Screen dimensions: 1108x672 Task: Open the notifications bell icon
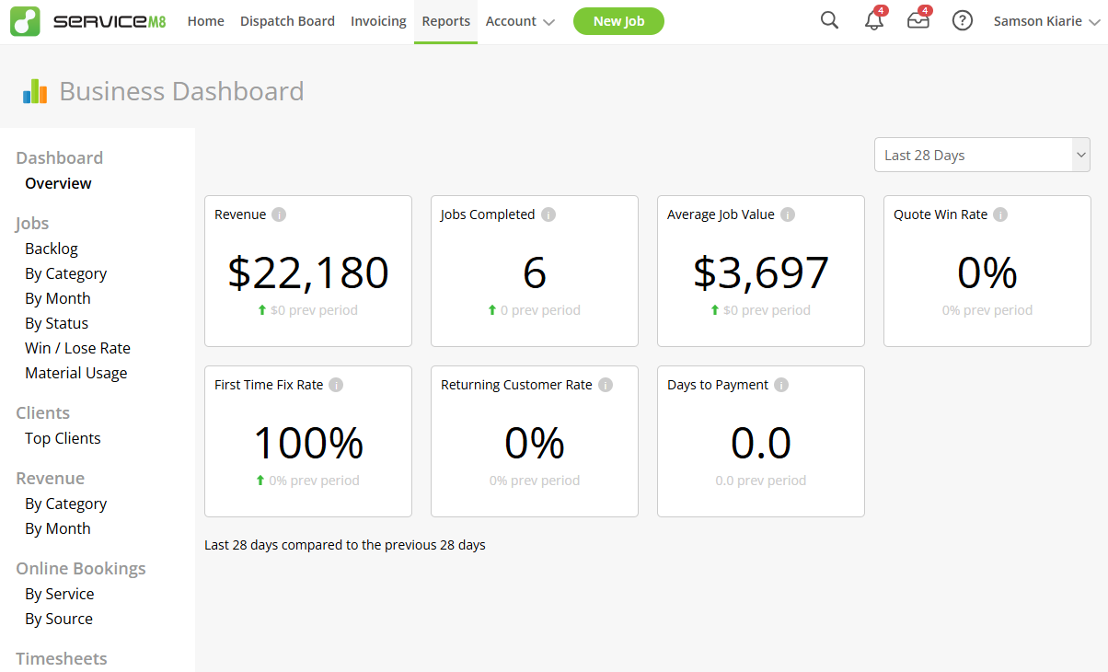pos(874,20)
